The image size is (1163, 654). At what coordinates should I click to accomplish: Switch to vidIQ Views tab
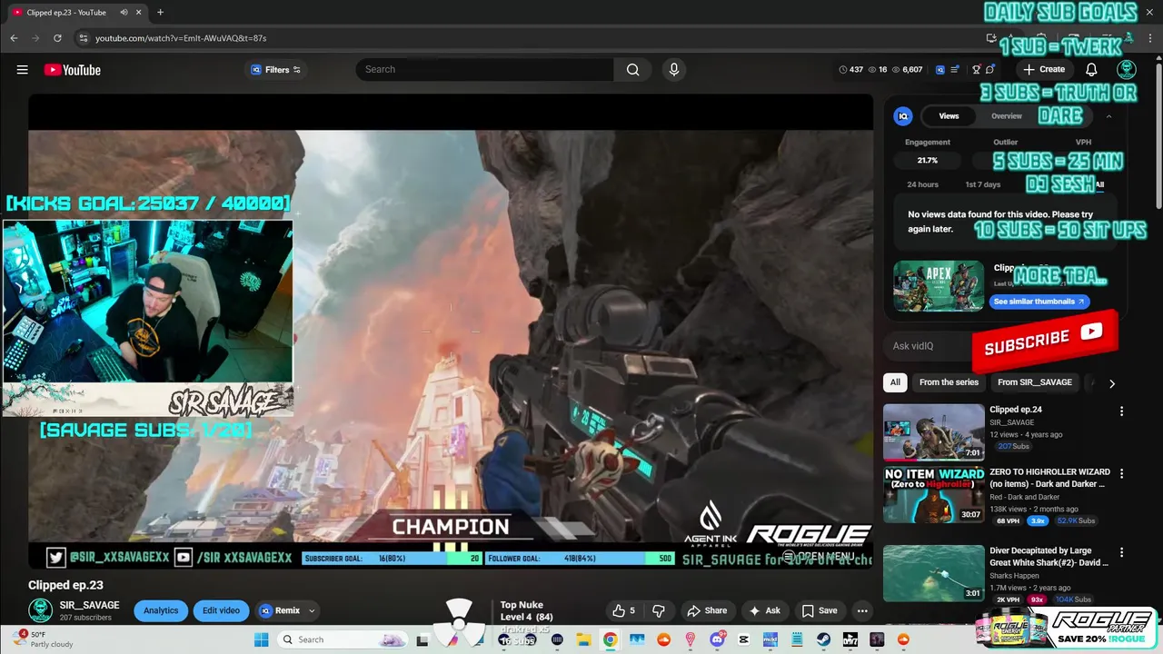[x=949, y=116]
